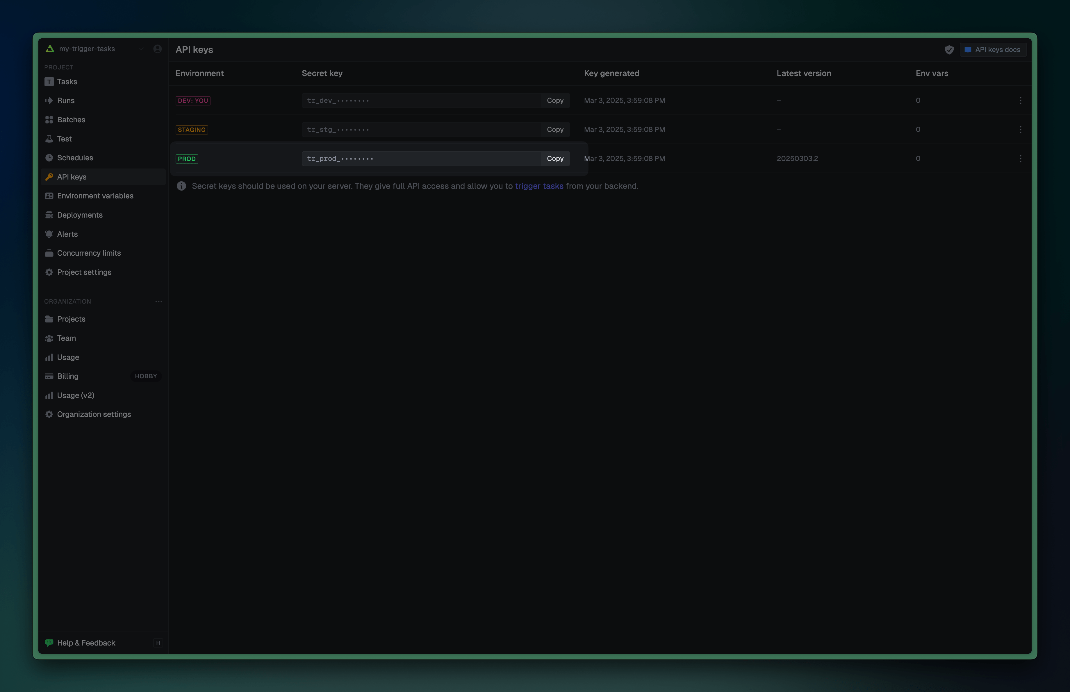Image resolution: width=1070 pixels, height=692 pixels.
Task: Open the Organization ellipsis options menu
Action: tap(158, 301)
